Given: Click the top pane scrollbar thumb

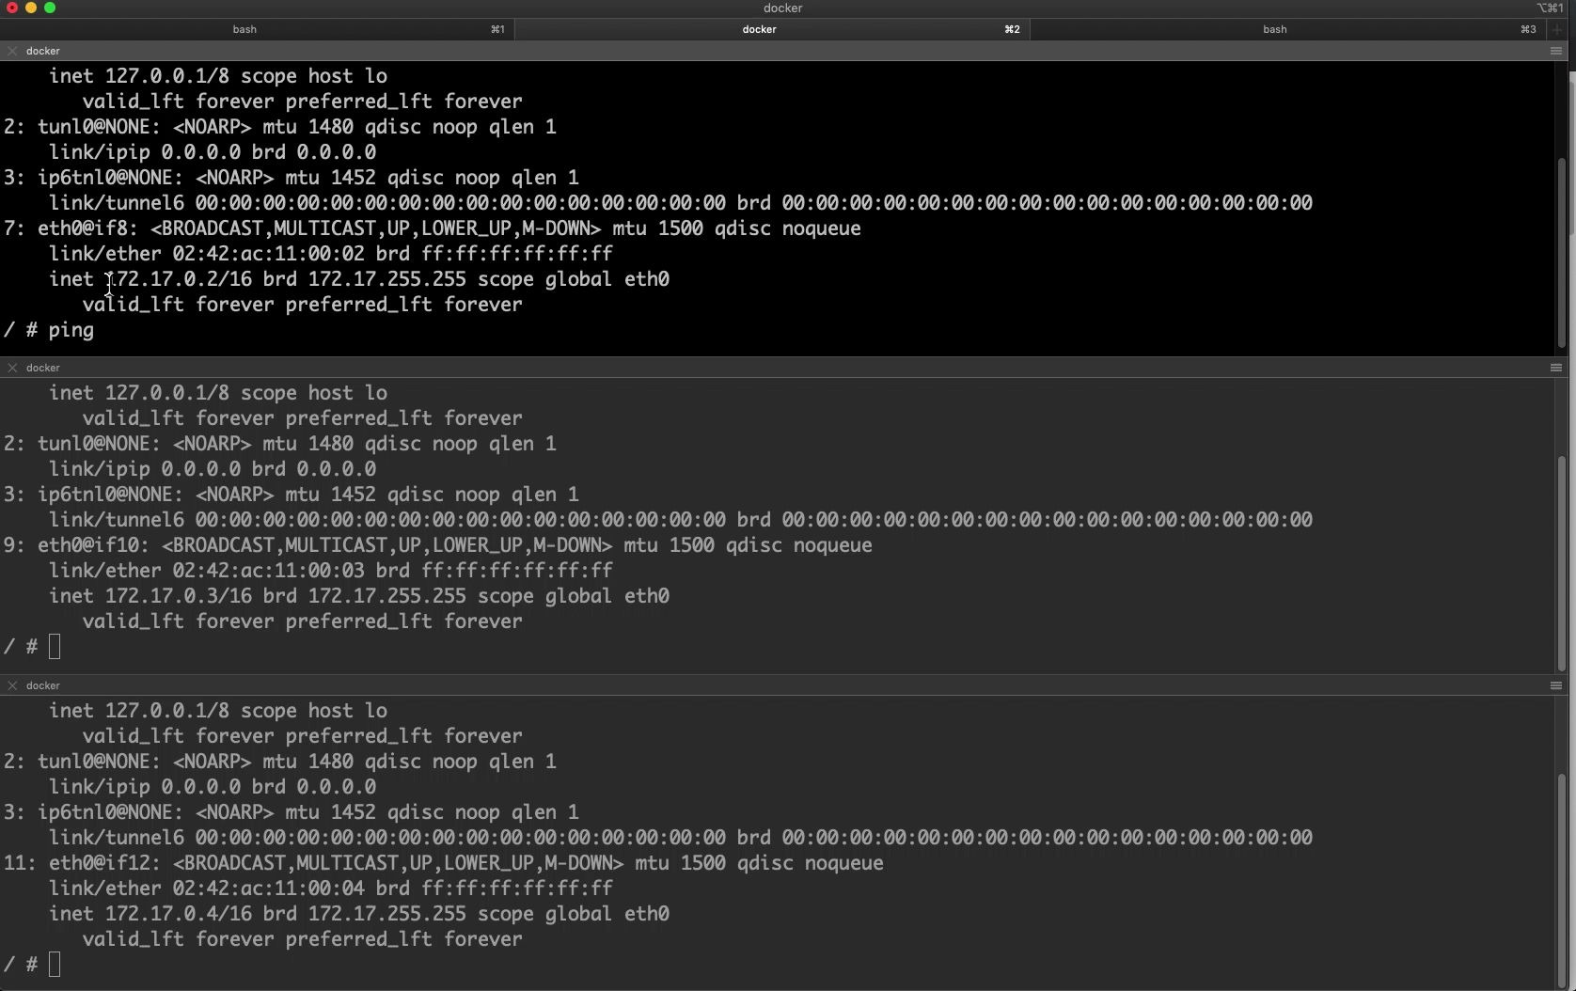Looking at the screenshot, I should tap(1562, 252).
